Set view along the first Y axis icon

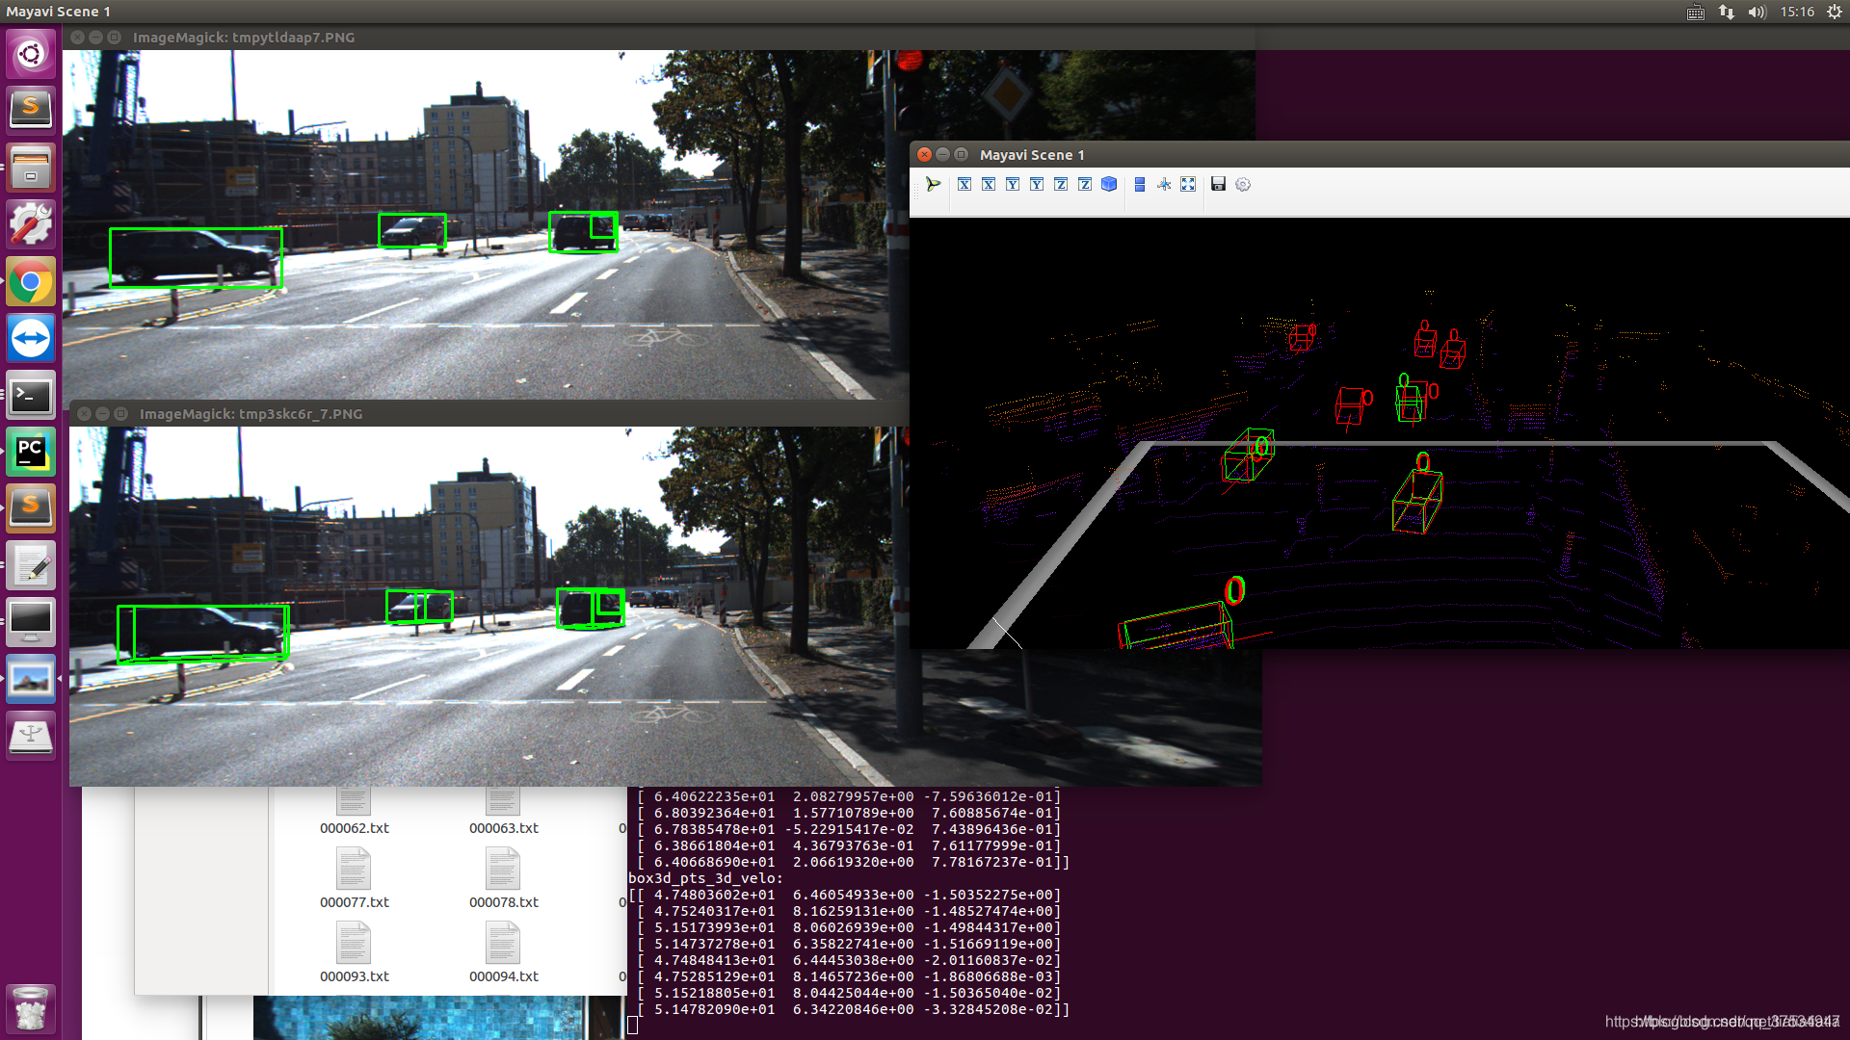(x=1013, y=184)
